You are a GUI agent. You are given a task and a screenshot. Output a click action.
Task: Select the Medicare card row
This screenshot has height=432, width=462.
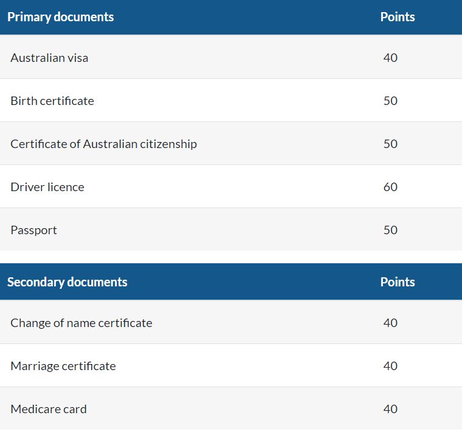pyautogui.click(x=231, y=409)
